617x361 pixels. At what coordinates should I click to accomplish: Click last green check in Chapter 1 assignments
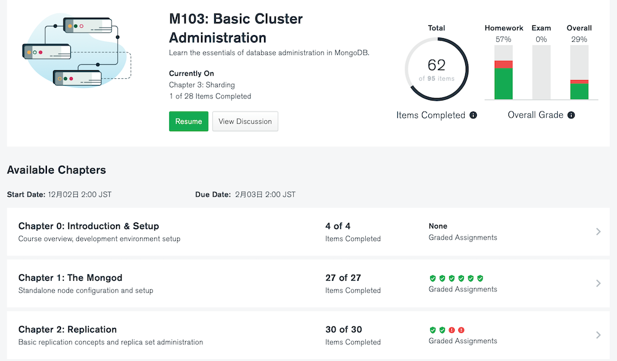[480, 278]
